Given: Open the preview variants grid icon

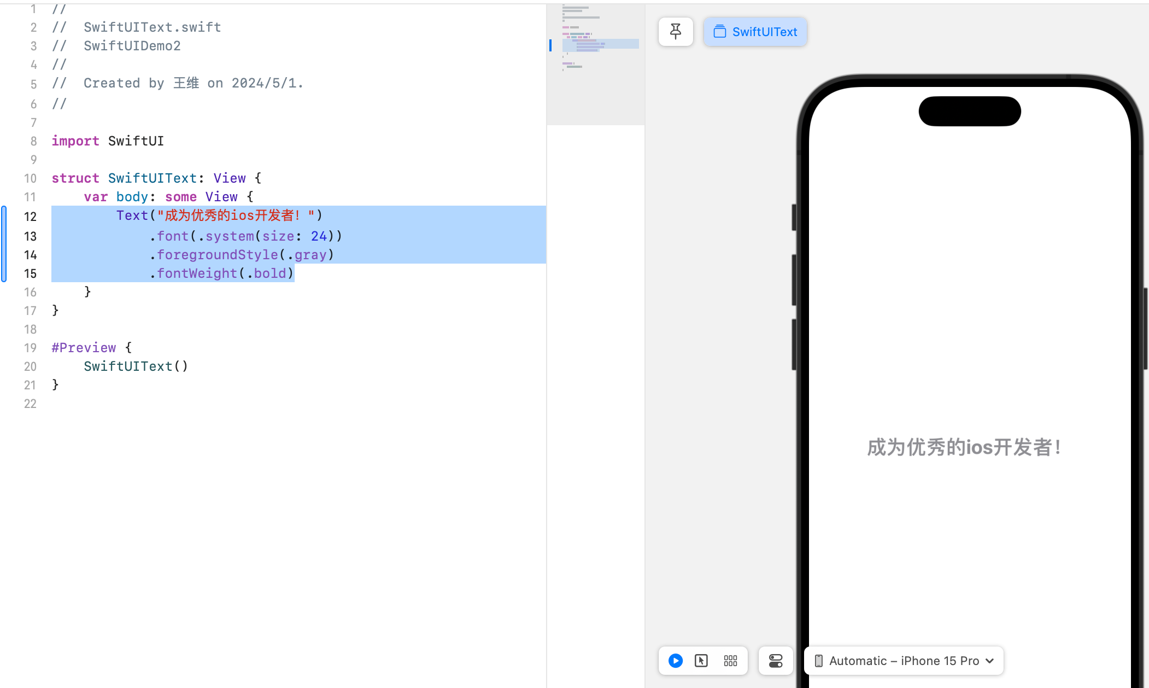Looking at the screenshot, I should 730,661.
